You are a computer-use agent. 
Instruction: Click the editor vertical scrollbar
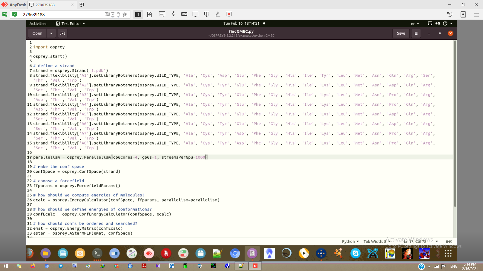pyautogui.click(x=455, y=123)
